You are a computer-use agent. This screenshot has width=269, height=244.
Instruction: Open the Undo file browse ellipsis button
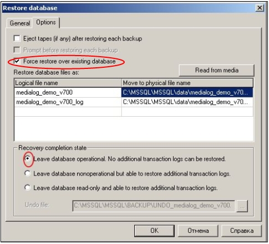242,206
